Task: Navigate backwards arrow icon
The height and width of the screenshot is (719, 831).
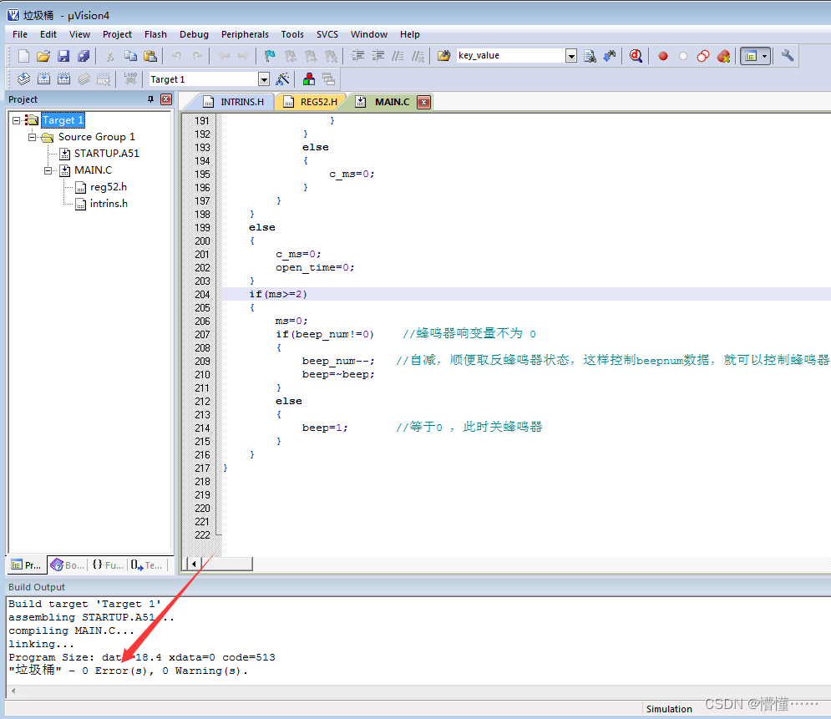Action: [224, 56]
